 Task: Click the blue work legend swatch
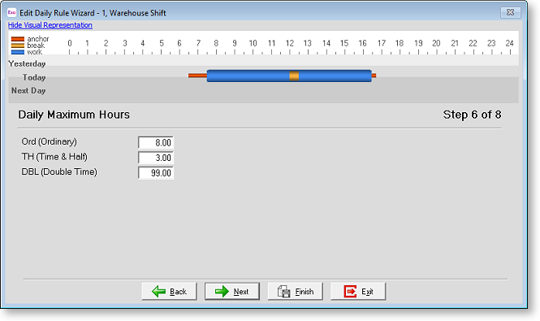click(x=18, y=52)
